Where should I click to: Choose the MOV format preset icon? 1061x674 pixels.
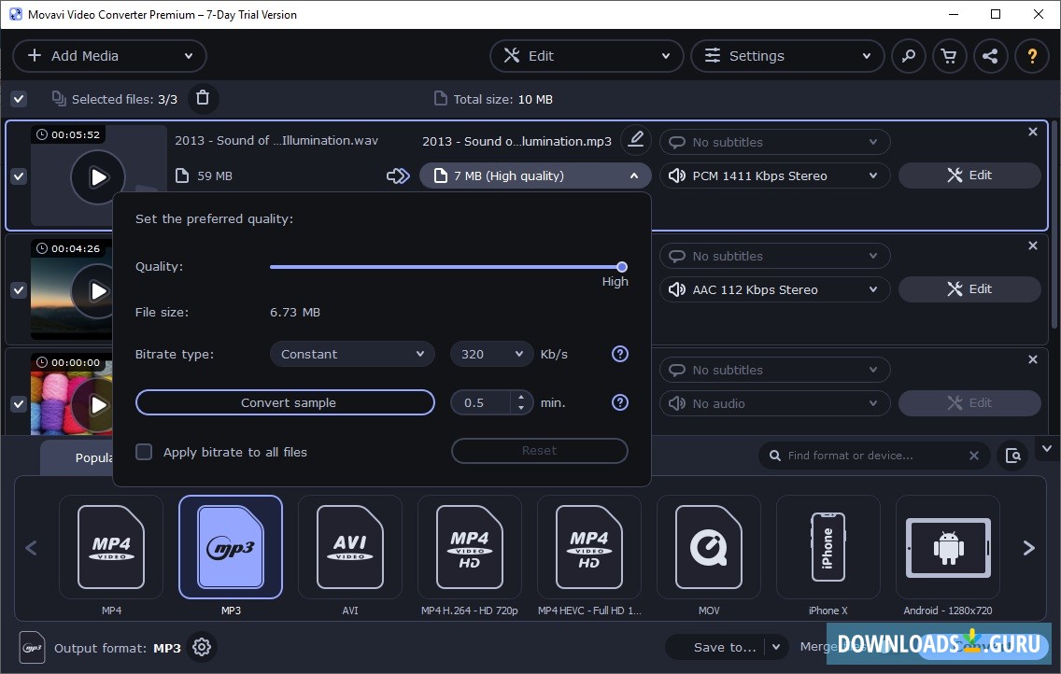pyautogui.click(x=709, y=547)
